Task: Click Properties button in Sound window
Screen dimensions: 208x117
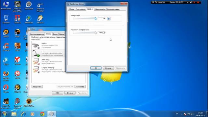Action: [x=80, y=87]
